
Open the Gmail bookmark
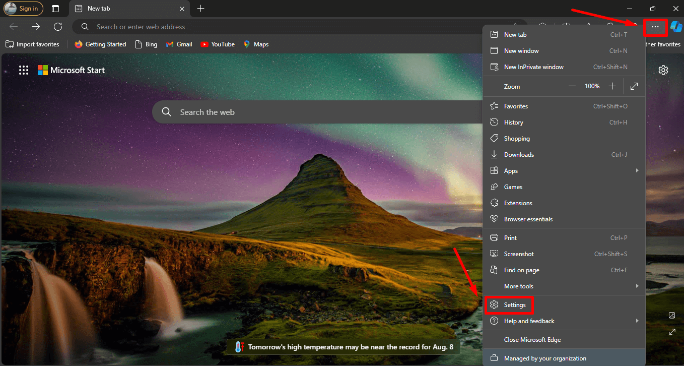(x=179, y=44)
